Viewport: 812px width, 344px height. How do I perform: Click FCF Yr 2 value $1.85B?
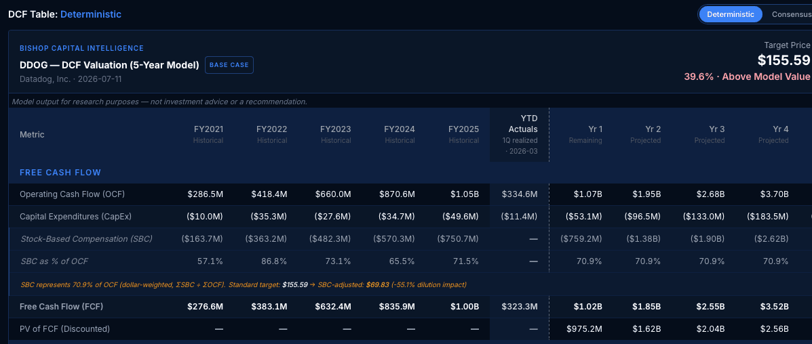(646, 306)
